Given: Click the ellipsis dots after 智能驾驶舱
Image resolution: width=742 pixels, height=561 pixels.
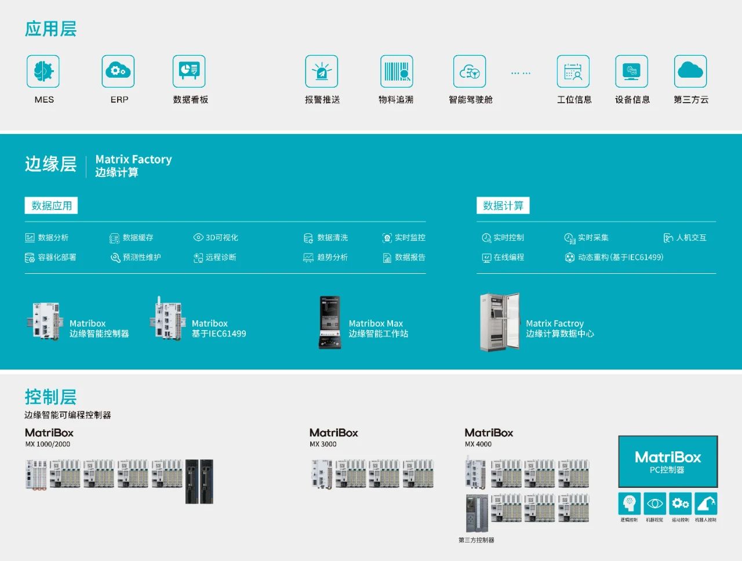Looking at the screenshot, I should [x=521, y=73].
